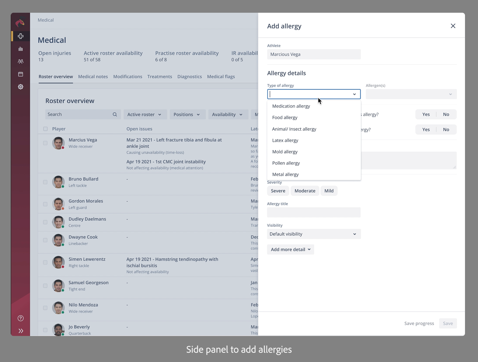Check the box for Simen Lewerentz

click(x=45, y=262)
